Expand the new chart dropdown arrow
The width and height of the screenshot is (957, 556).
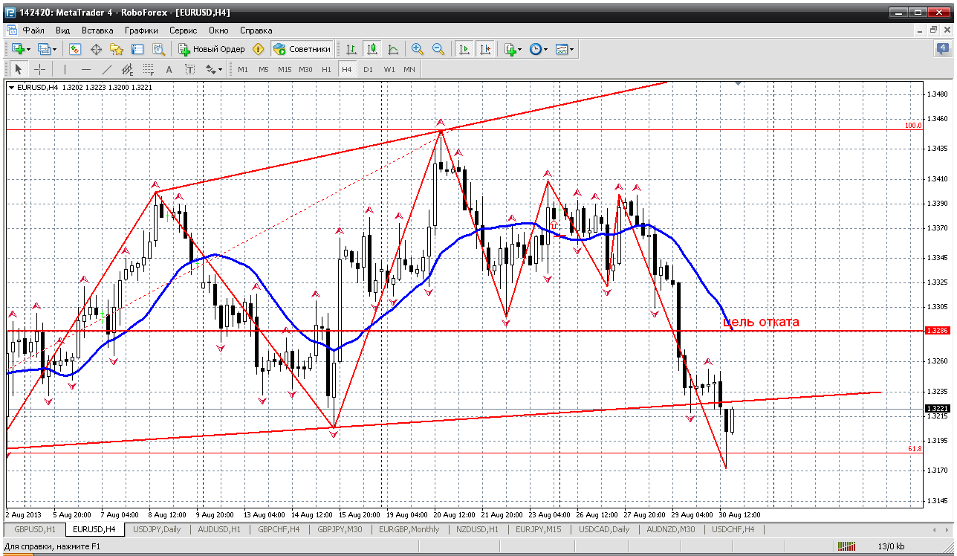(29, 49)
